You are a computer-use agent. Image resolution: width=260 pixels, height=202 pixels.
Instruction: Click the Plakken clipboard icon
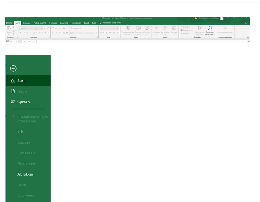click(8, 29)
